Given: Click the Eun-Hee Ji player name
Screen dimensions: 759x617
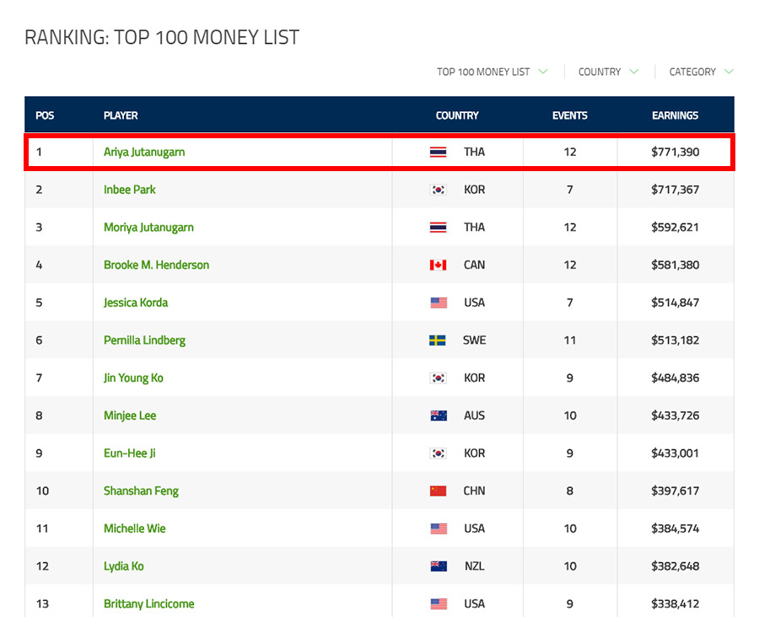Looking at the screenshot, I should [x=129, y=453].
